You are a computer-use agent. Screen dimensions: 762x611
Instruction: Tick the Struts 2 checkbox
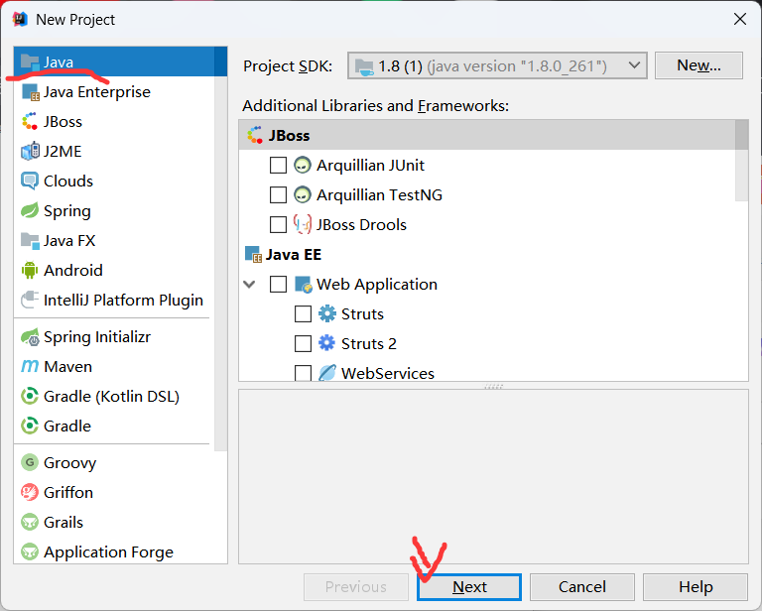[303, 343]
